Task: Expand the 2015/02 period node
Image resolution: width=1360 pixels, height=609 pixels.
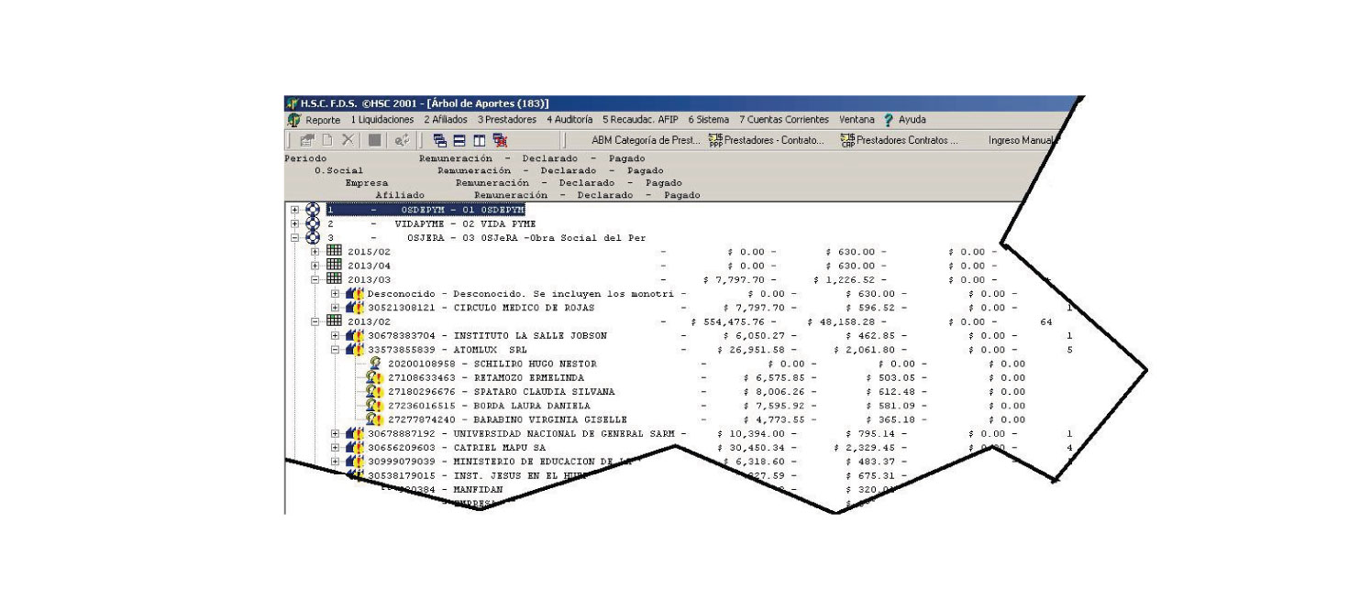Action: click(315, 251)
